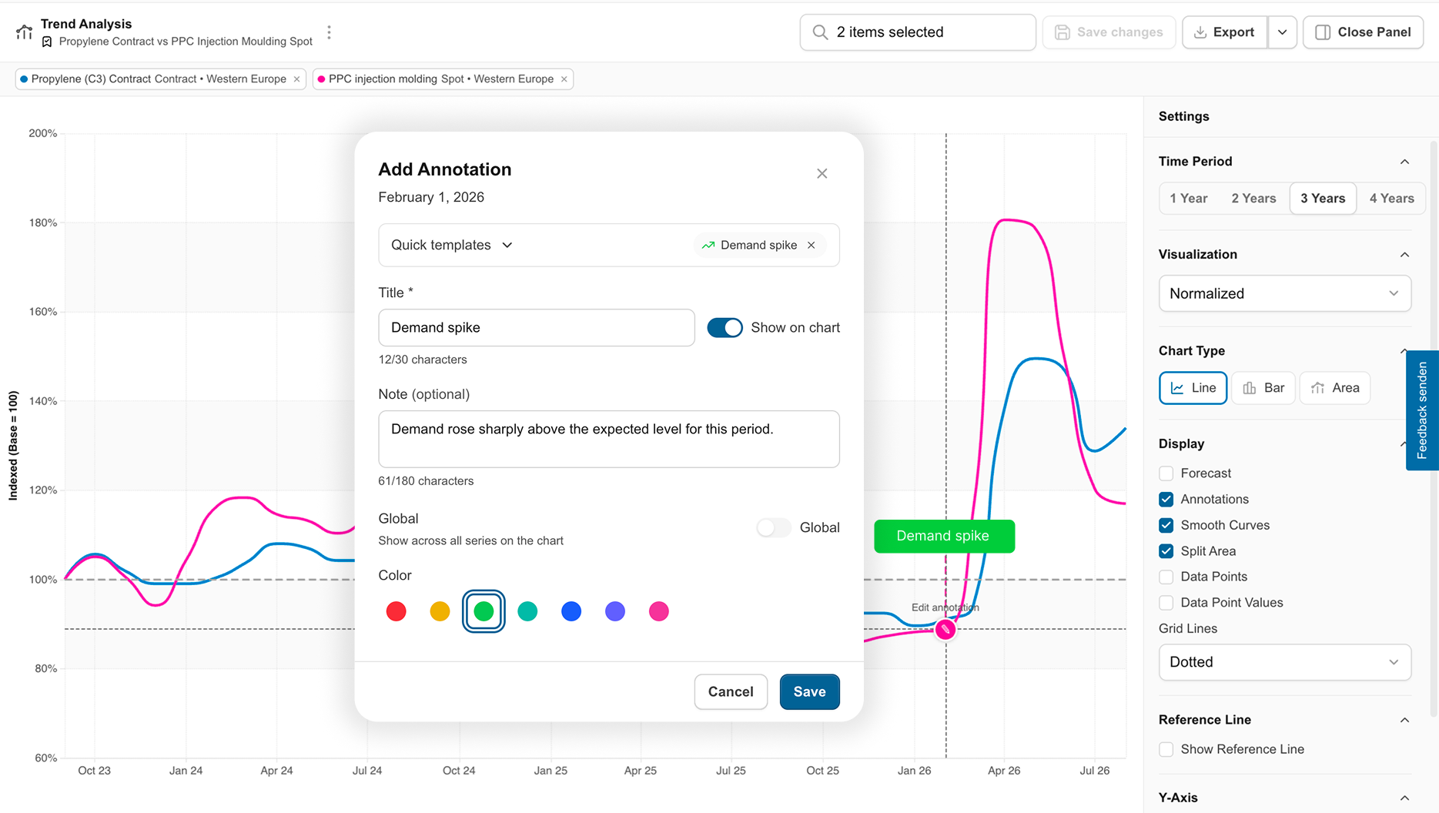This screenshot has height=813, width=1439.
Task: Clear the Demand spike template tag
Action: (x=812, y=245)
